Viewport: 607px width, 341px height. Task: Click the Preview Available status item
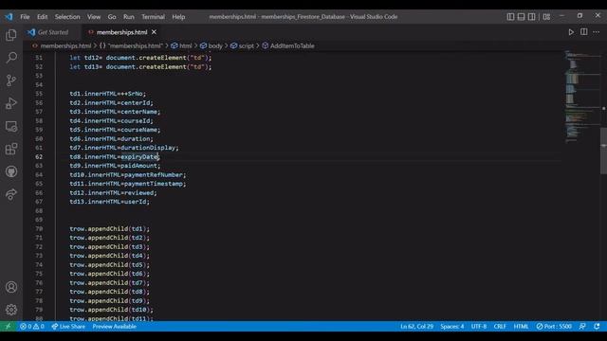tap(114, 327)
